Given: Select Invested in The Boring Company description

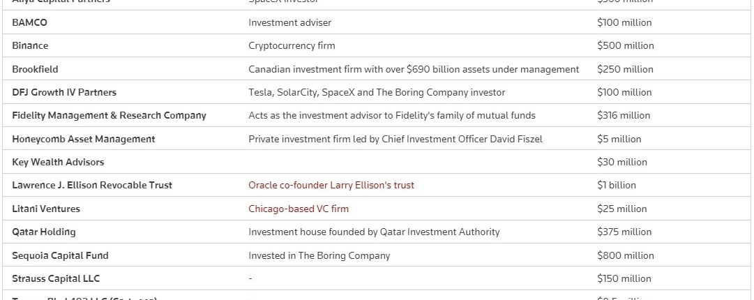Looking at the screenshot, I should [319, 255].
